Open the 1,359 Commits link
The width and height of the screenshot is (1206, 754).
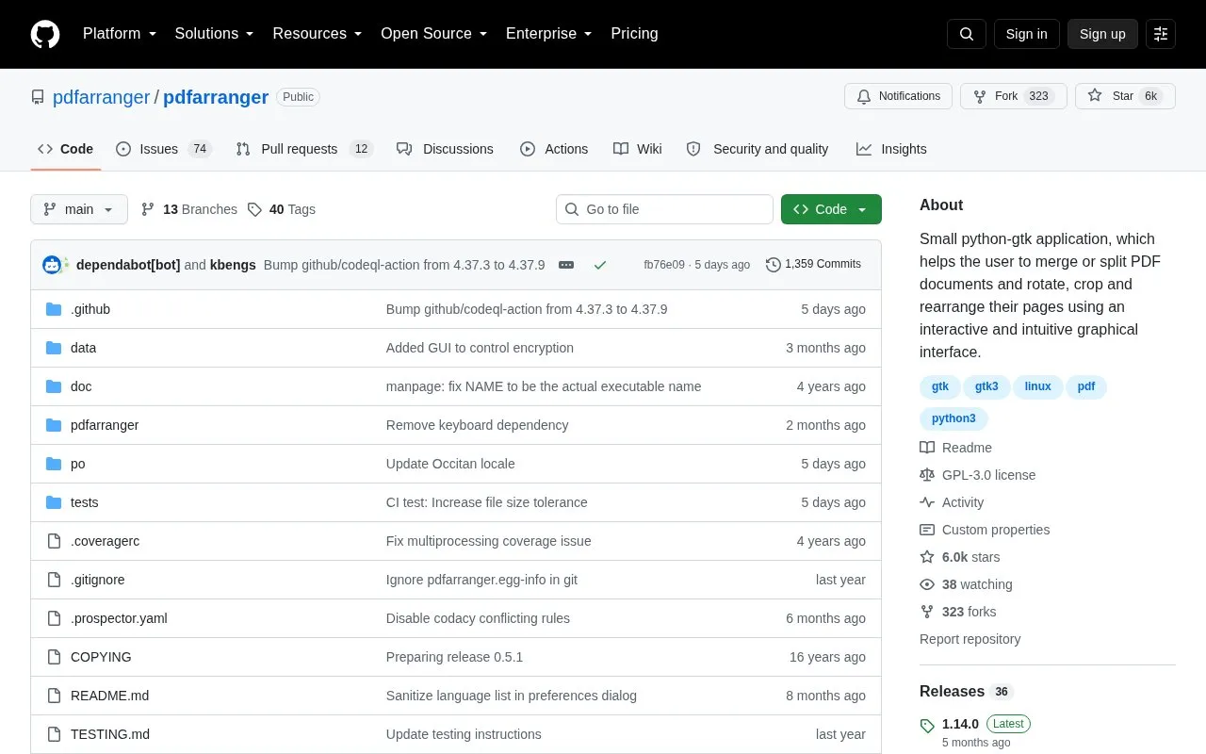(814, 265)
